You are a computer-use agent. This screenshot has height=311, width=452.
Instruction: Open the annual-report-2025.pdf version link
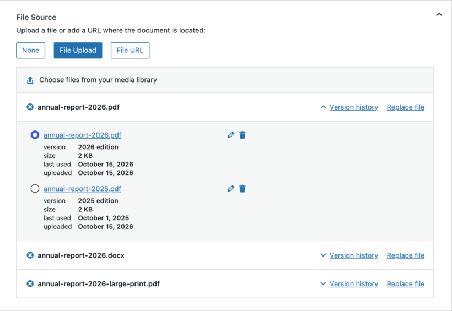tap(83, 189)
